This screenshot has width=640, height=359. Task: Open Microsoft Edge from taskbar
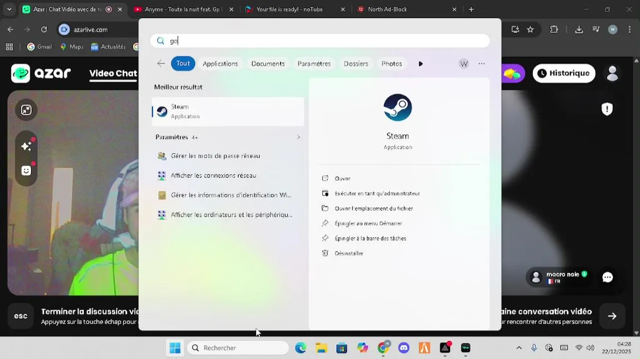(301, 348)
